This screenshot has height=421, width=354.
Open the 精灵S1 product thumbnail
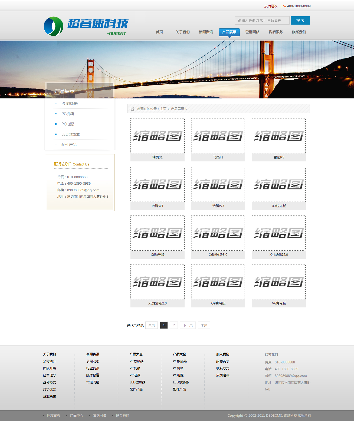coord(158,136)
